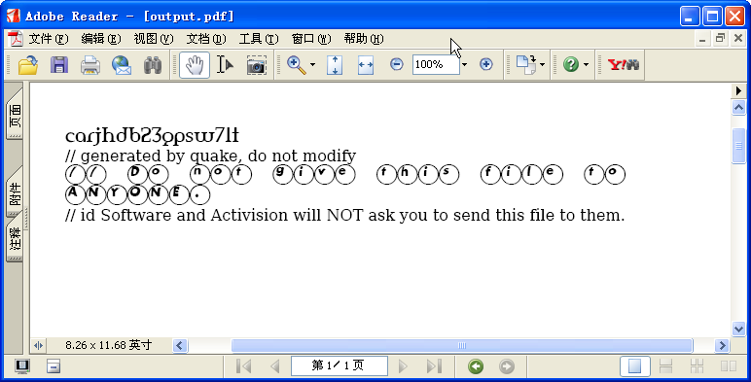
Task: Search text with the binoculars icon
Action: click(x=153, y=64)
